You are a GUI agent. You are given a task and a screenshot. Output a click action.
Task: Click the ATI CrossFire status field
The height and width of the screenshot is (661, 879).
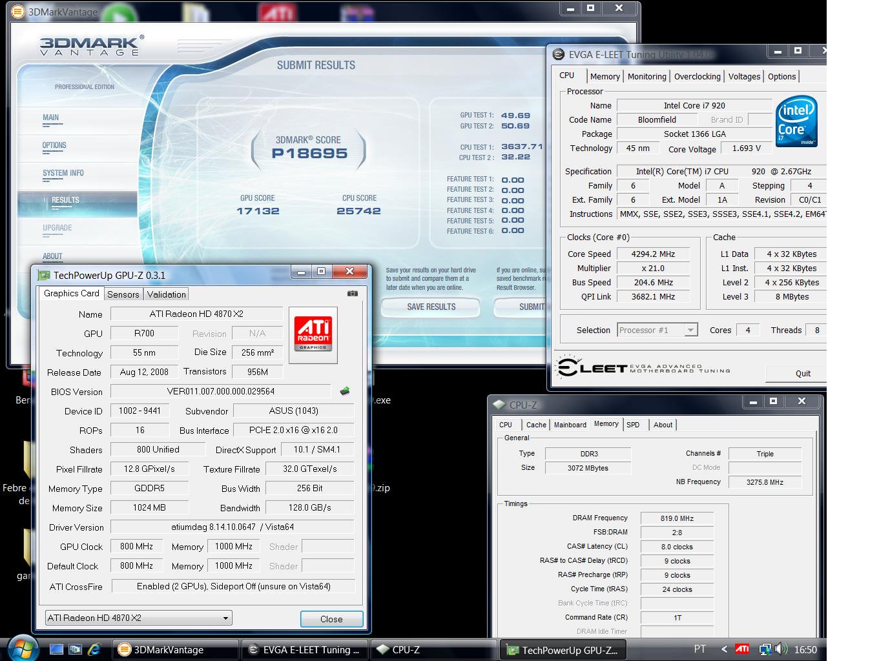tap(233, 586)
